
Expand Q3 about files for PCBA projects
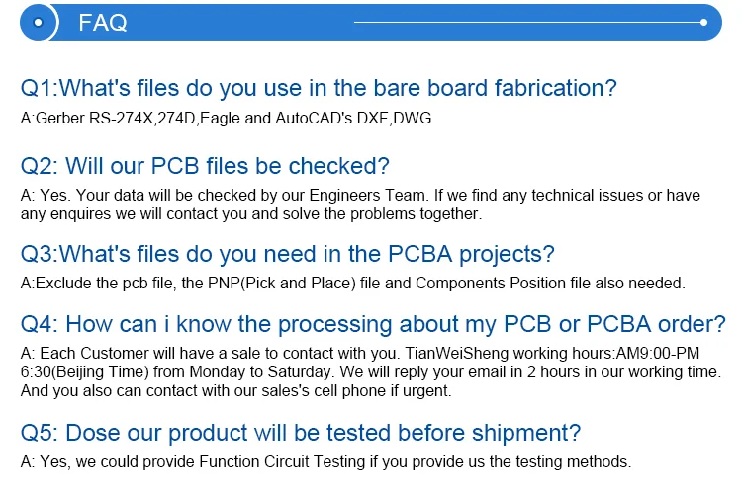tap(287, 253)
